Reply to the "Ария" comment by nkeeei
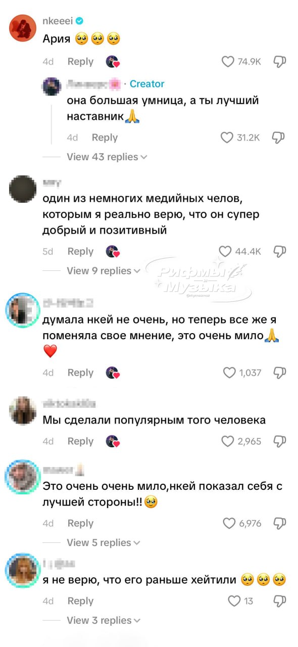 click(x=80, y=62)
